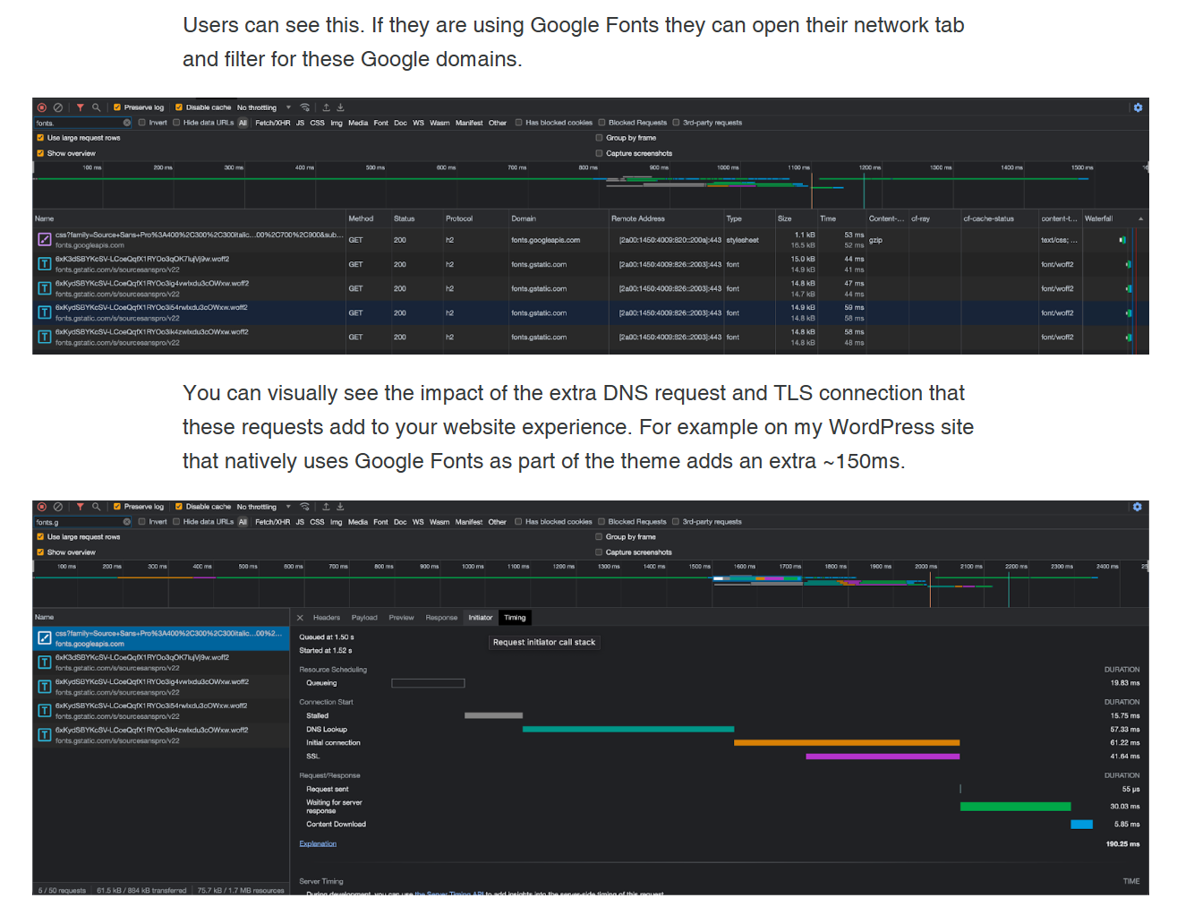Stop recording in the upper DevTools panel
This screenshot has height=915, width=1177.
click(42, 107)
